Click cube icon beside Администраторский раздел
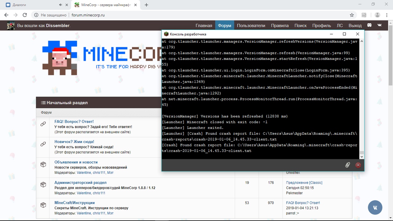The height and width of the screenshot is (221, 393). pos(43,185)
